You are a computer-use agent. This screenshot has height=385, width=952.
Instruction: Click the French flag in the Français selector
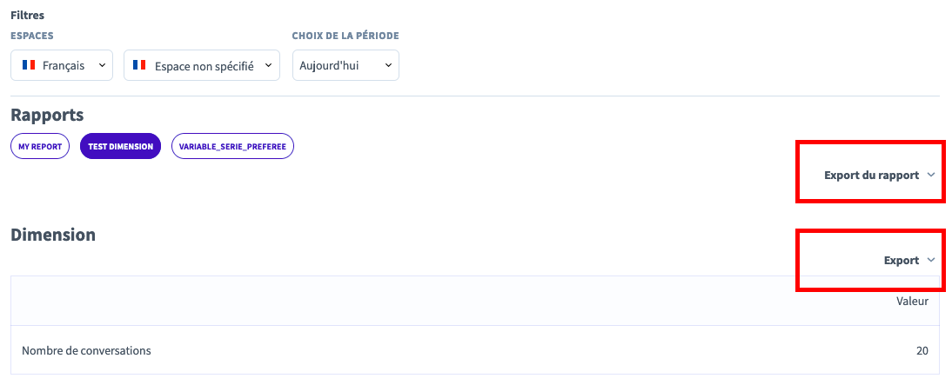click(x=28, y=65)
